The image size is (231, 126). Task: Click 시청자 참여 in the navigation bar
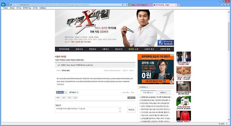(165, 49)
